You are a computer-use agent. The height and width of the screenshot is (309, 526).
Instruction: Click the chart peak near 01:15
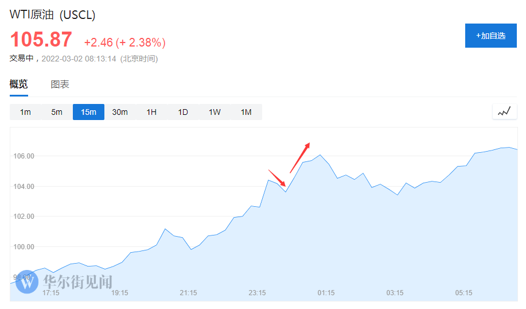pos(320,155)
